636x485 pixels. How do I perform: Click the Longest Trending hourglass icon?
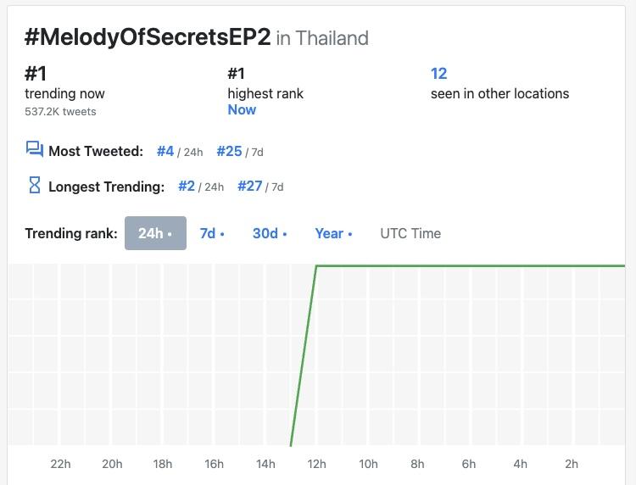(x=35, y=186)
